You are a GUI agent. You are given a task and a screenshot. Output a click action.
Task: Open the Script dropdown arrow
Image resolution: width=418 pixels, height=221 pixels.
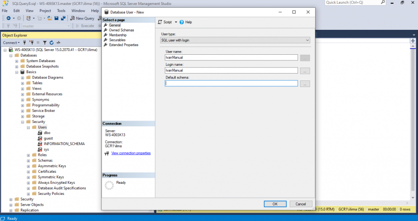coord(176,22)
